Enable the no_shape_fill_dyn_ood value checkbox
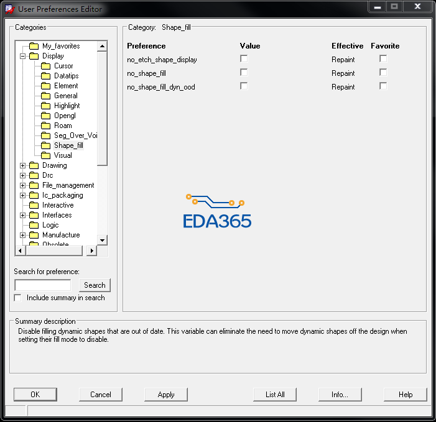Image resolution: width=436 pixels, height=422 pixels. point(244,86)
